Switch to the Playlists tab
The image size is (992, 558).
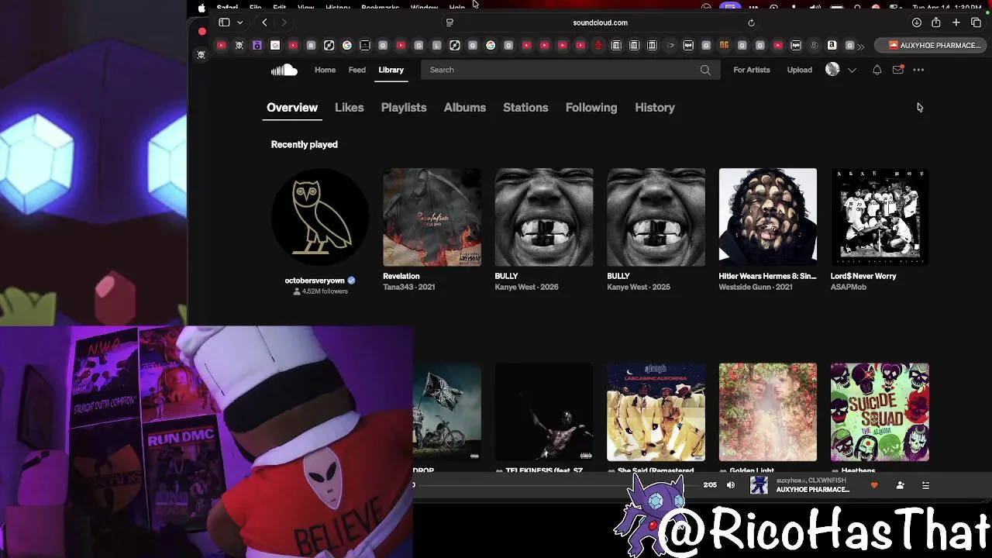(x=404, y=108)
